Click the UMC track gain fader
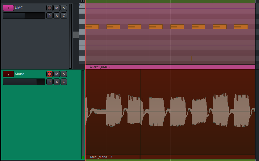 (x=24, y=16)
